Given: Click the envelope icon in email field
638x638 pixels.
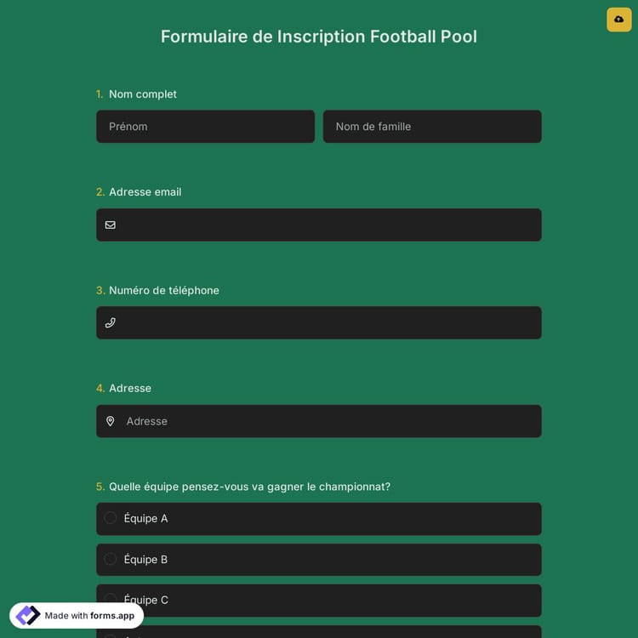Looking at the screenshot, I should click(x=110, y=225).
